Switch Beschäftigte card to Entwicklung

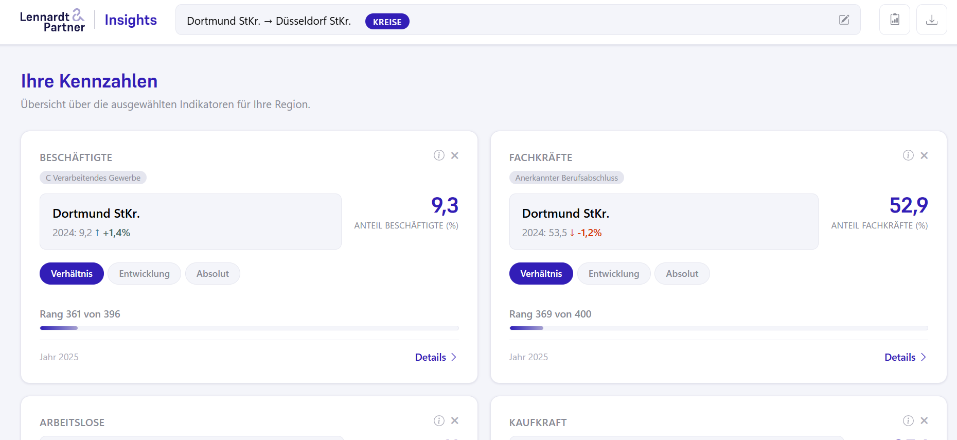[x=144, y=273]
